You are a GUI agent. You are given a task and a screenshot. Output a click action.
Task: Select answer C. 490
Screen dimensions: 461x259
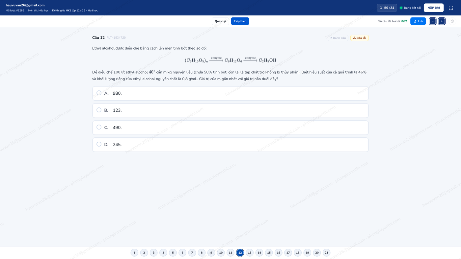coord(230,128)
